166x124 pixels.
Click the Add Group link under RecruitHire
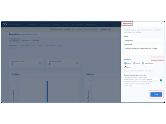[x=25, y=40]
